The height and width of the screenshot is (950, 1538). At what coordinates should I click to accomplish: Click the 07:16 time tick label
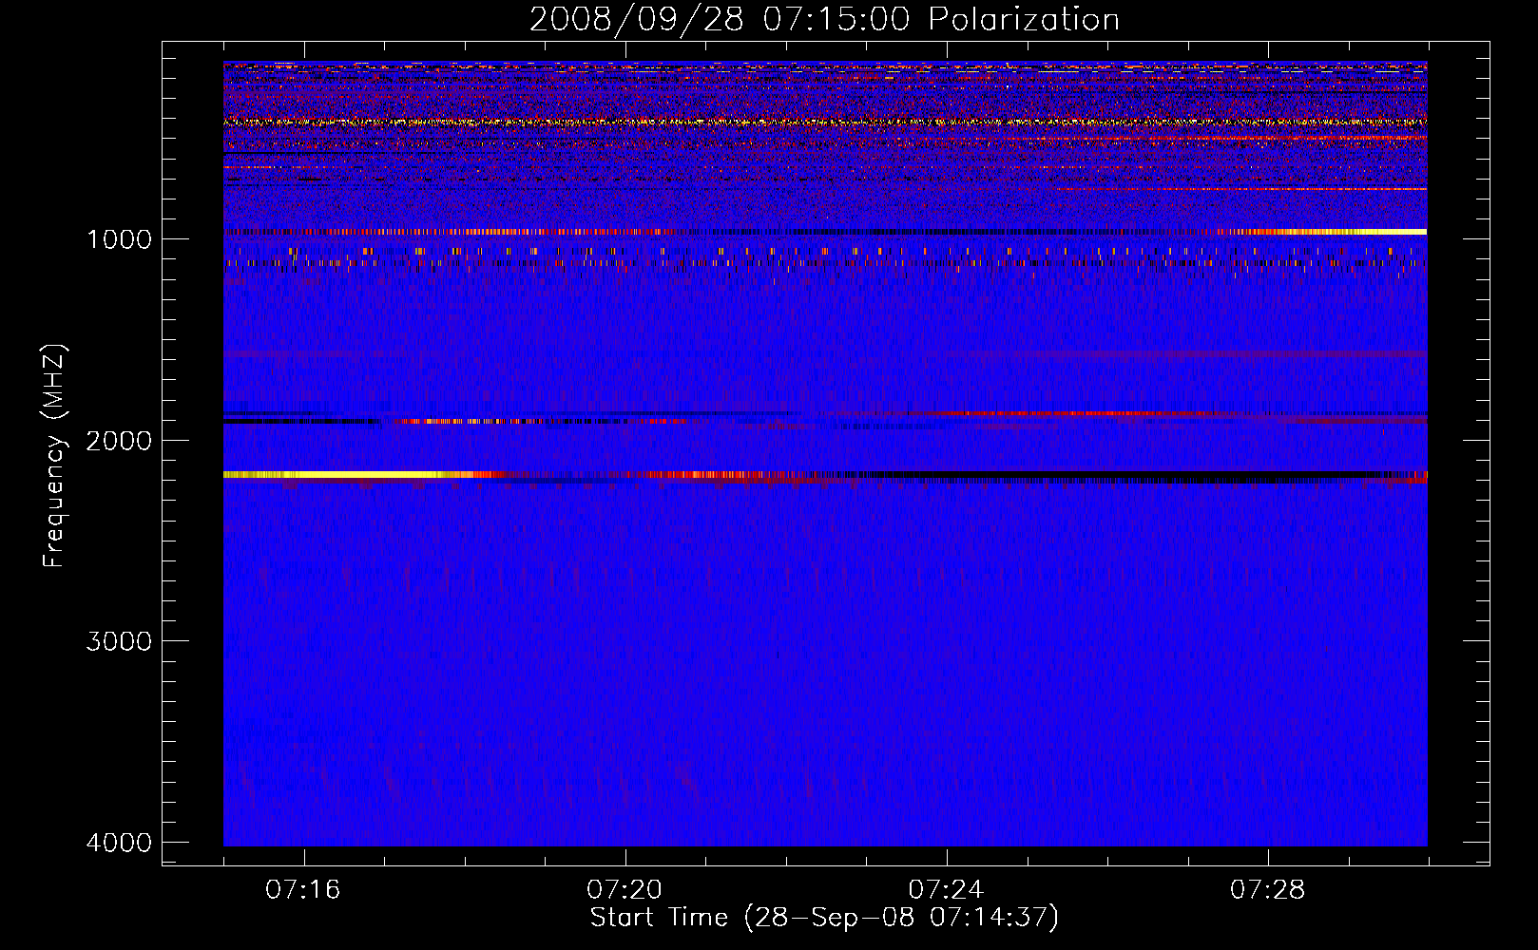[x=303, y=889]
